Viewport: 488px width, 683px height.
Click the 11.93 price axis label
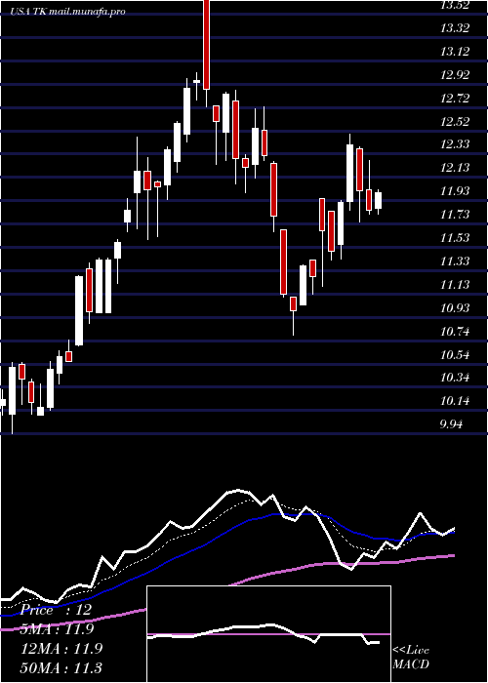point(455,191)
